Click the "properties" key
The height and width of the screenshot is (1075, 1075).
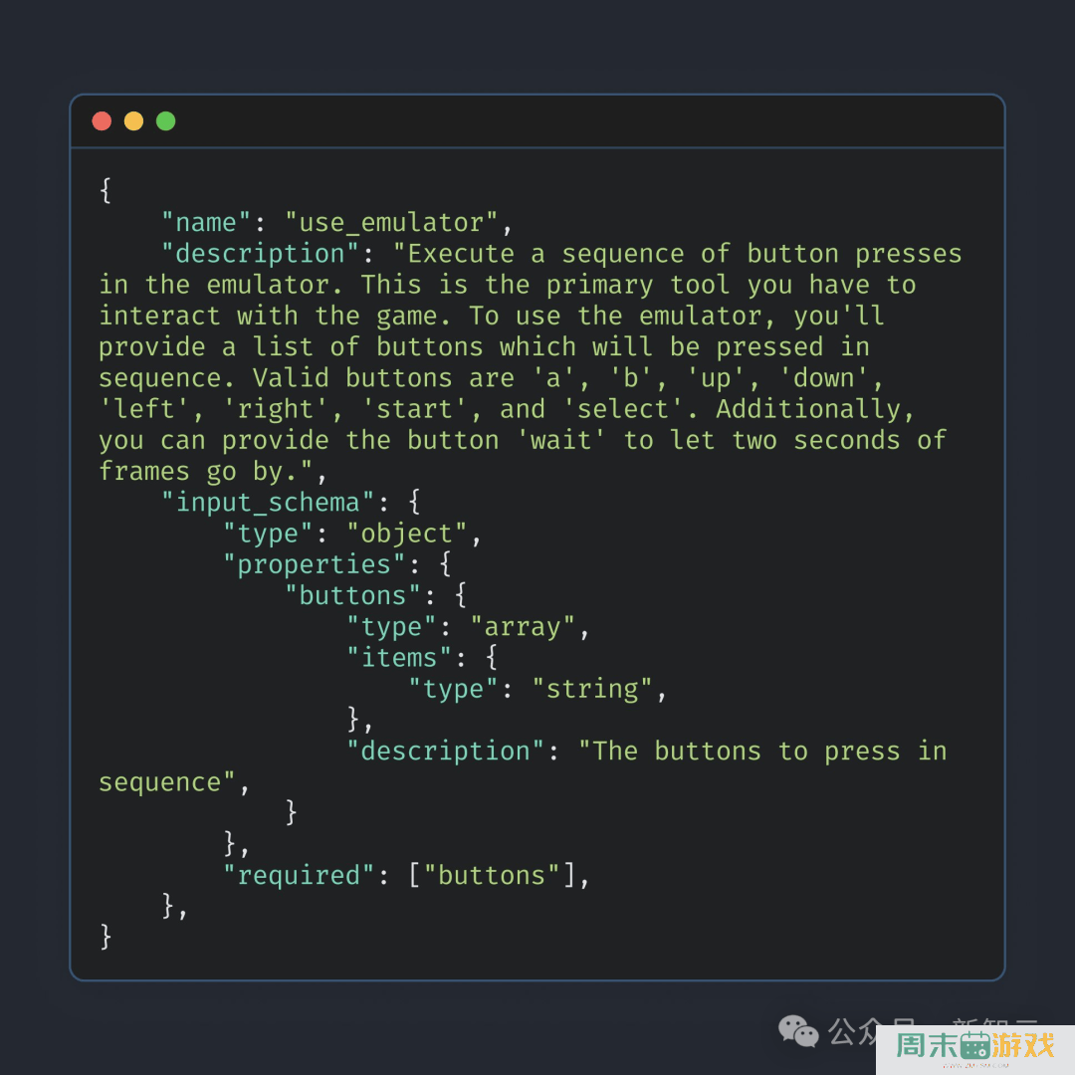[x=315, y=564]
